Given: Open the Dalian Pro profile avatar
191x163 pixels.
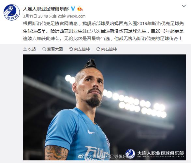Looking at the screenshot, I should [12, 12].
